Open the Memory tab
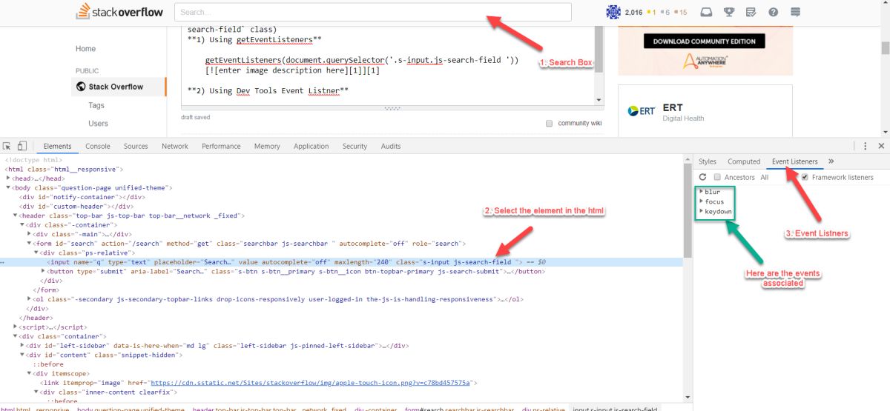The height and width of the screenshot is (411, 890). pos(267,146)
